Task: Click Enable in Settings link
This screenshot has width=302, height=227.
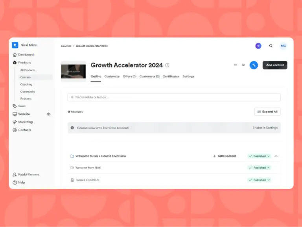Action: 265,128
